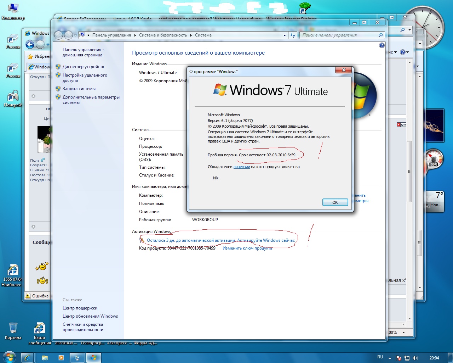This screenshot has width=453, height=363.
Task: Click Система и безопасность breadcrumb
Action: (x=163, y=35)
